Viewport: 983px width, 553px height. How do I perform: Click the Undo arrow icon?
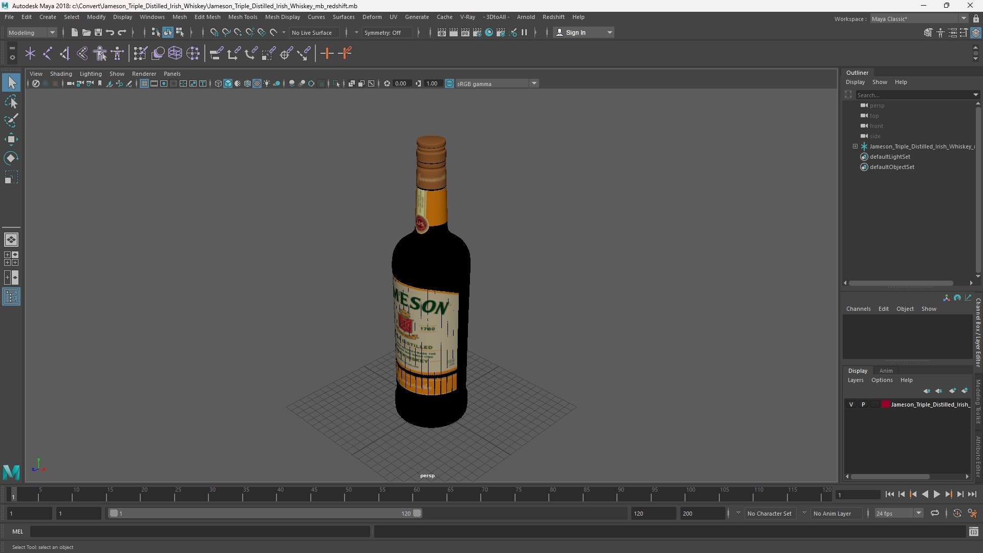110,32
